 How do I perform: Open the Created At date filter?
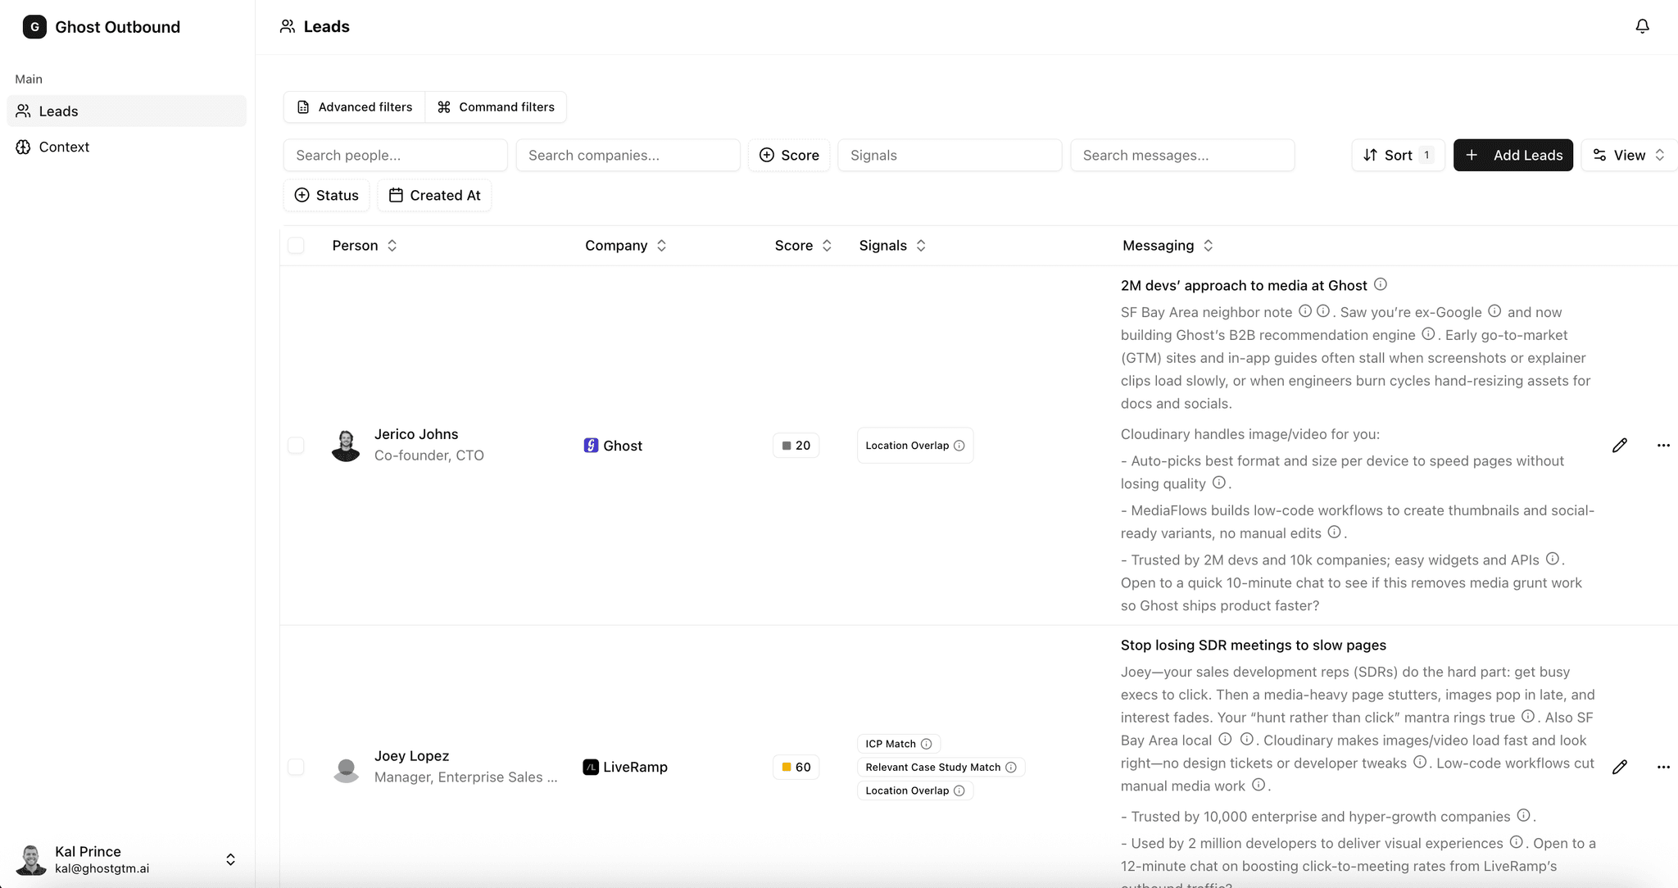(434, 195)
